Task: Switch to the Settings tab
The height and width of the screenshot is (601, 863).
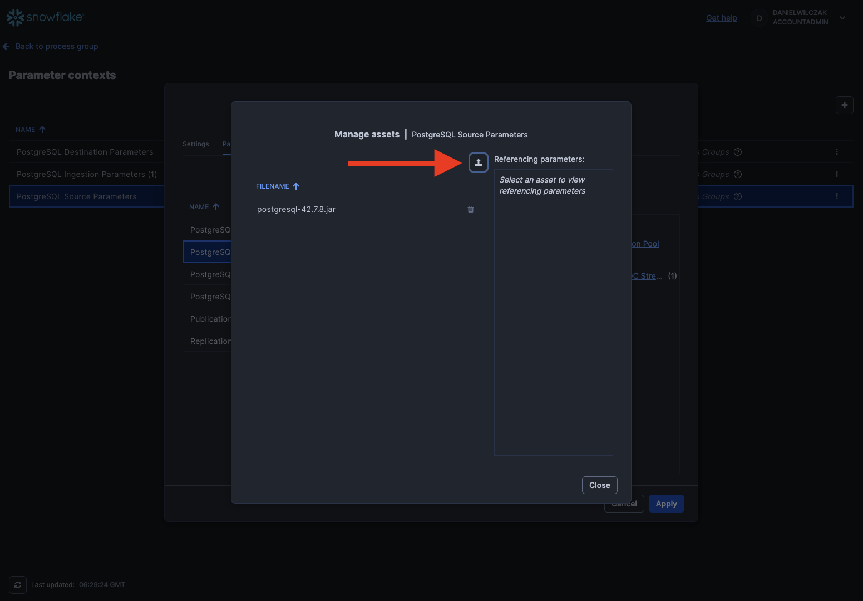Action: 196,144
